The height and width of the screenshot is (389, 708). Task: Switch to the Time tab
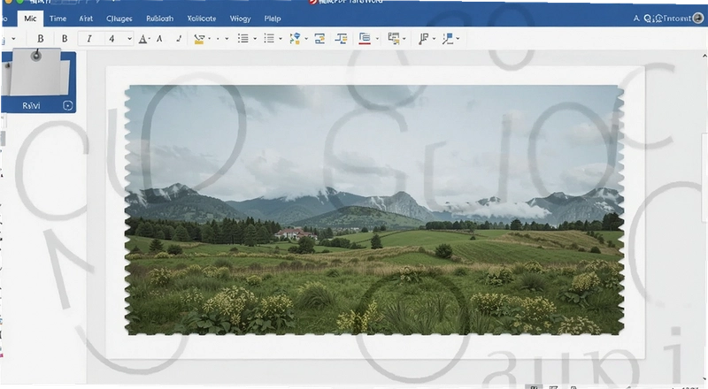click(x=58, y=19)
